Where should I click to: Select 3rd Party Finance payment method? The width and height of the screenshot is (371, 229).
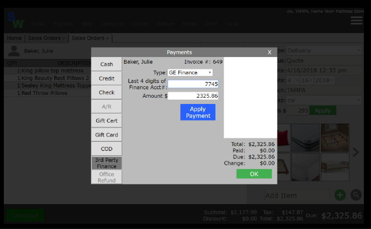107,163
